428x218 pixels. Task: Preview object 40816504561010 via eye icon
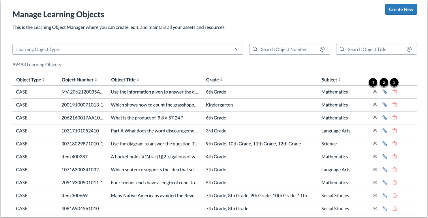(375, 208)
